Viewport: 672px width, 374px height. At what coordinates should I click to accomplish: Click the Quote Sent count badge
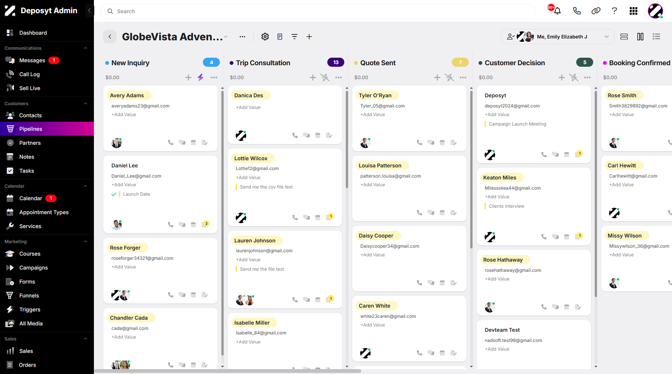point(460,63)
